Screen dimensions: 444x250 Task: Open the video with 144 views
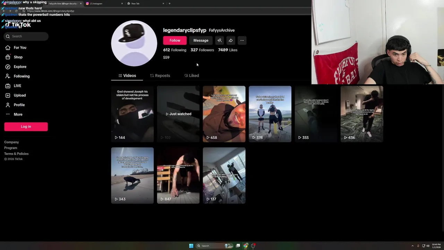coord(132,114)
